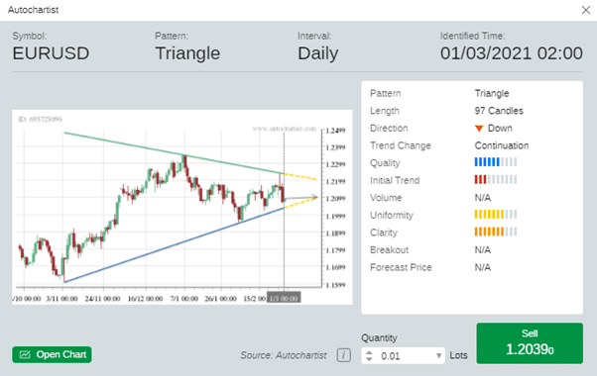Click the Identified Time value 01/03/2021 02:00
The image size is (597, 376).
point(512,53)
